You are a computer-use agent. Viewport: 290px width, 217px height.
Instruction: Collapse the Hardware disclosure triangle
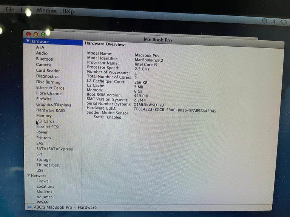pos(28,41)
